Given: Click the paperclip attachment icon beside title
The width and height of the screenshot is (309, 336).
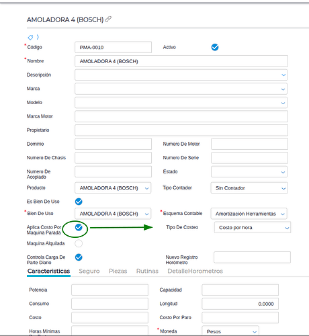Looking at the screenshot, I should [108, 19].
